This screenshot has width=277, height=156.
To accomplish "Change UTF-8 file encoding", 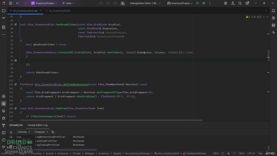I will [x=251, y=153].
